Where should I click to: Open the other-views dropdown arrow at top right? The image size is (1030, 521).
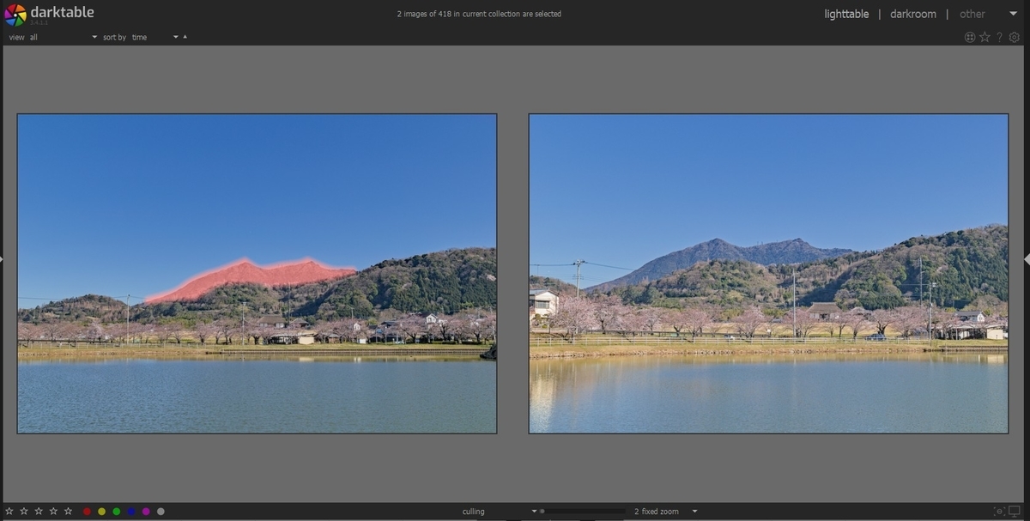[x=1014, y=14]
